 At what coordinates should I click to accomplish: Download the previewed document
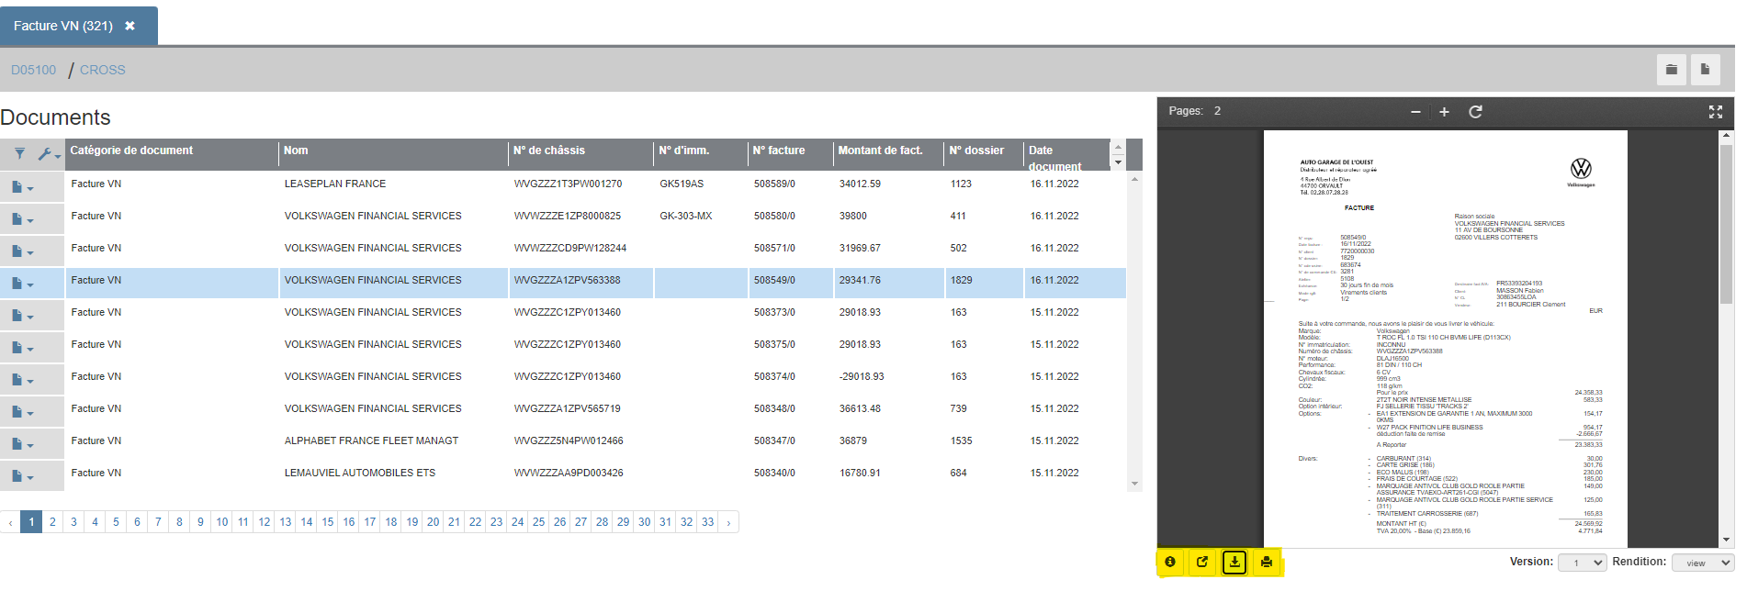click(x=1234, y=563)
